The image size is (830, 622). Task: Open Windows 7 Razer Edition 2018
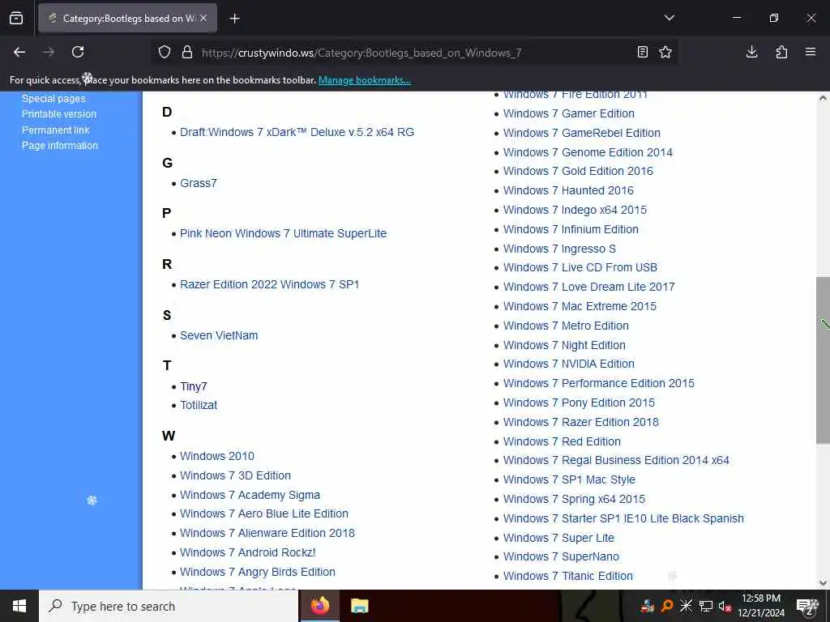pos(580,422)
